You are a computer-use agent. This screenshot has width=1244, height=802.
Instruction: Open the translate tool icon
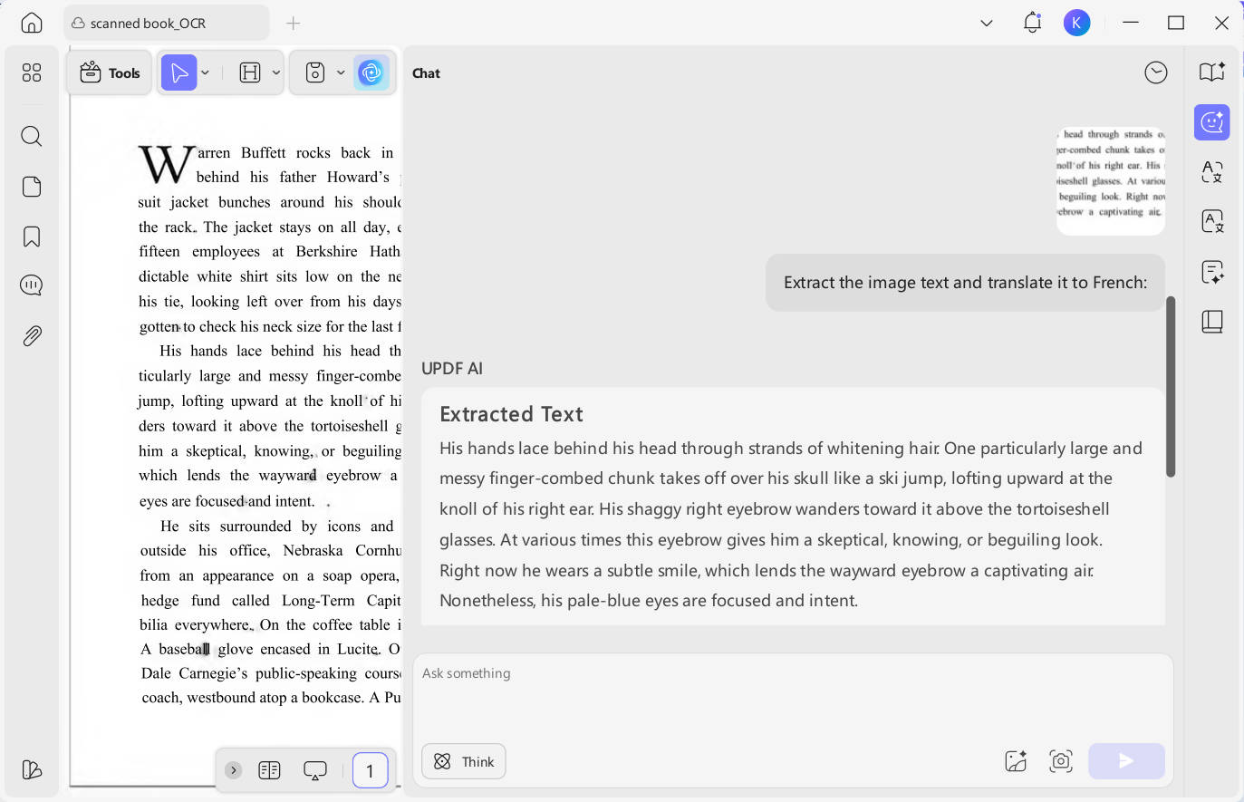coord(1212,171)
